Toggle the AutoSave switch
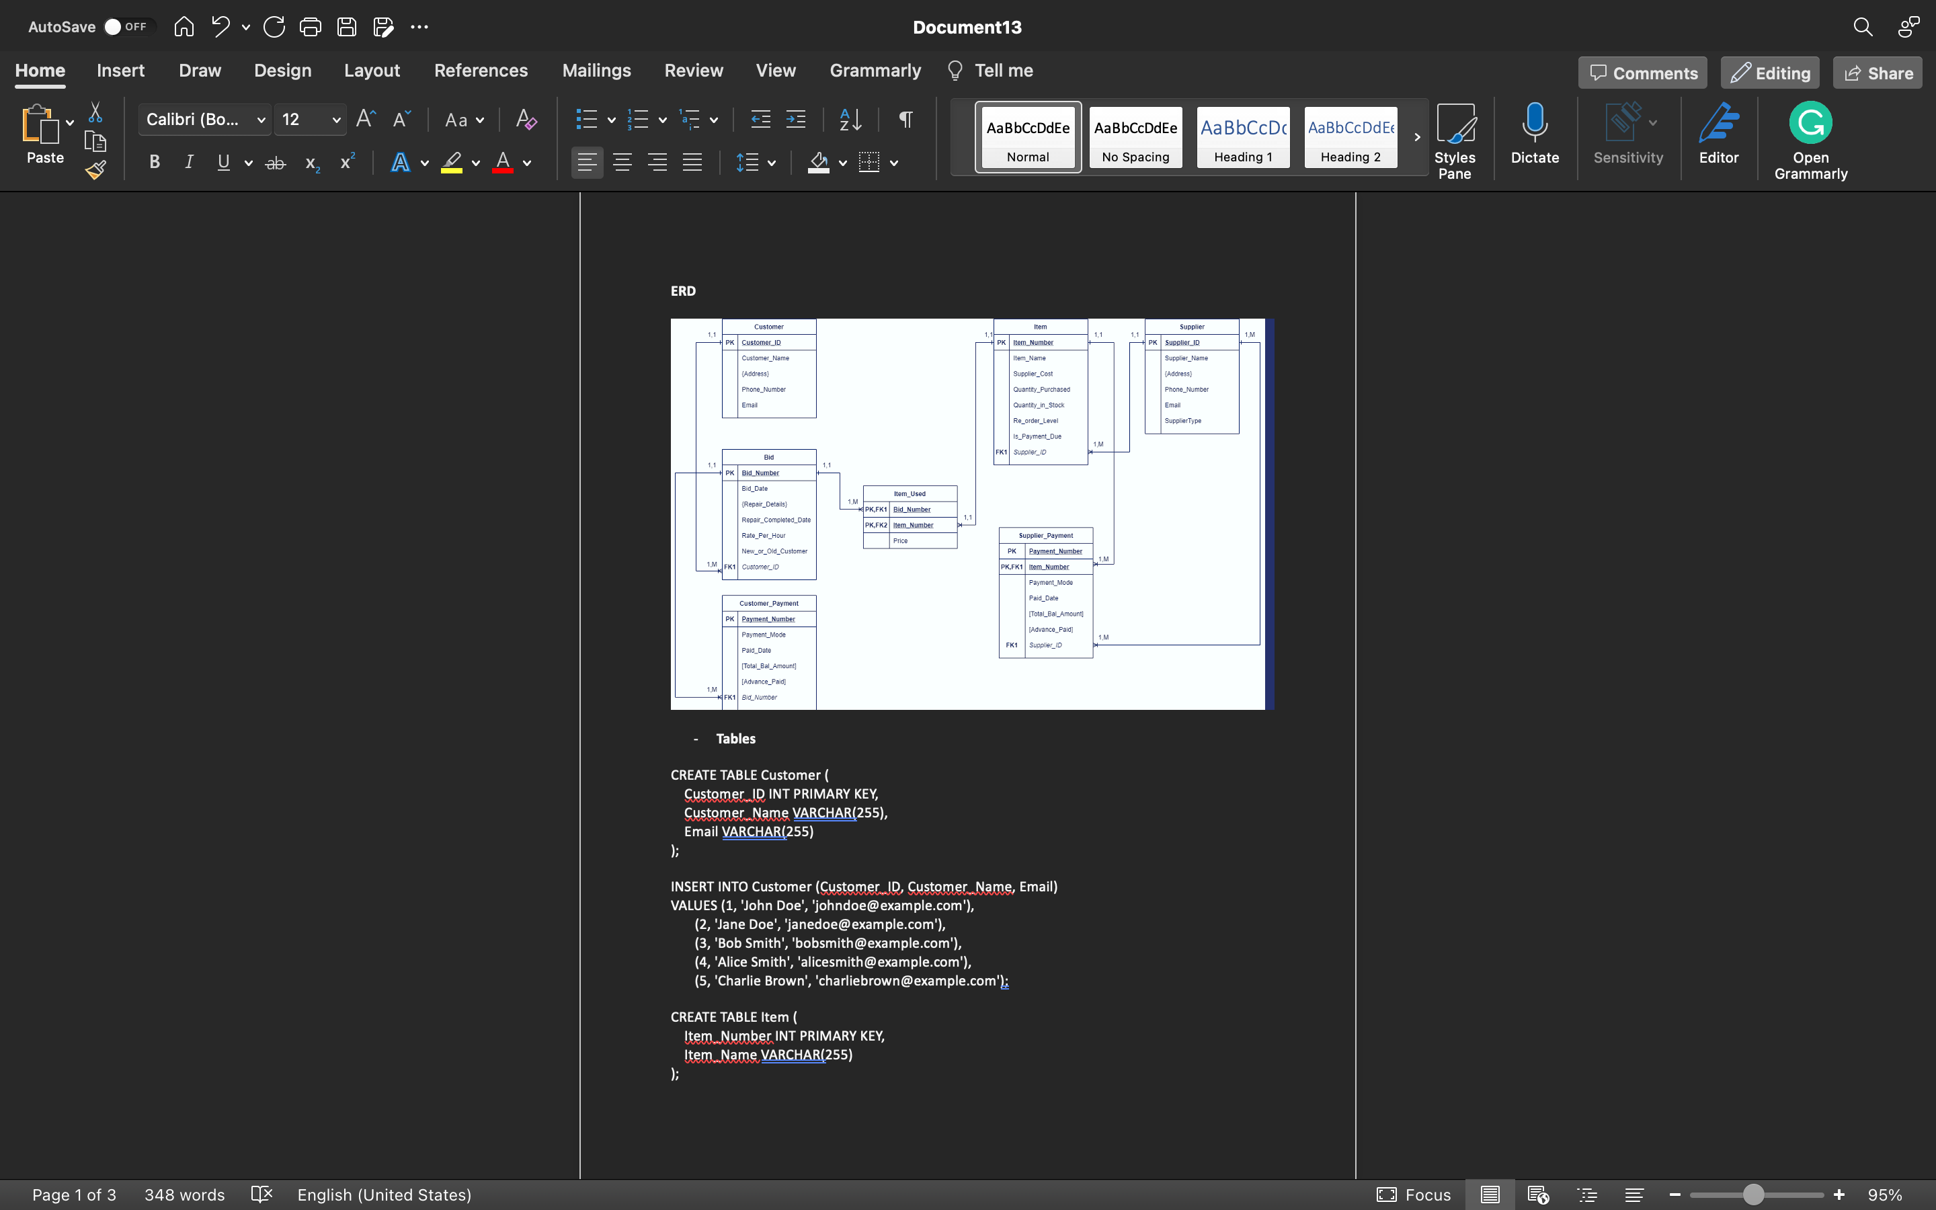Image resolution: width=1936 pixels, height=1210 pixels. [126, 27]
